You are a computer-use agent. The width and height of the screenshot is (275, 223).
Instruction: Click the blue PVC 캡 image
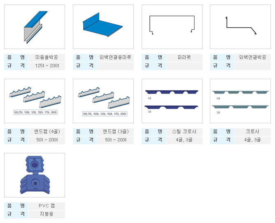tap(35, 175)
